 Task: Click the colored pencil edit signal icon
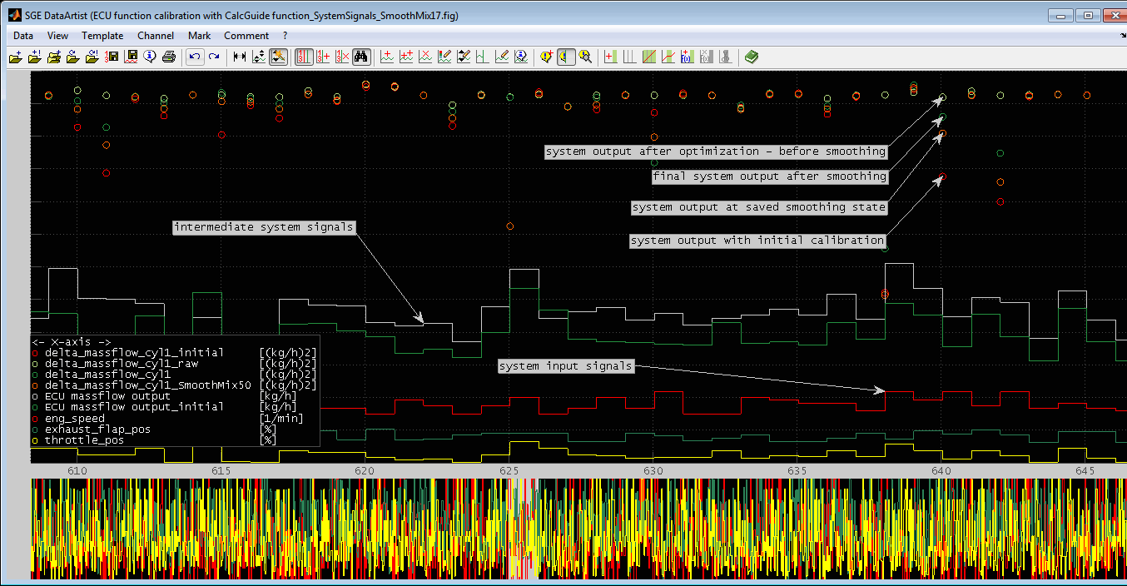[444, 57]
